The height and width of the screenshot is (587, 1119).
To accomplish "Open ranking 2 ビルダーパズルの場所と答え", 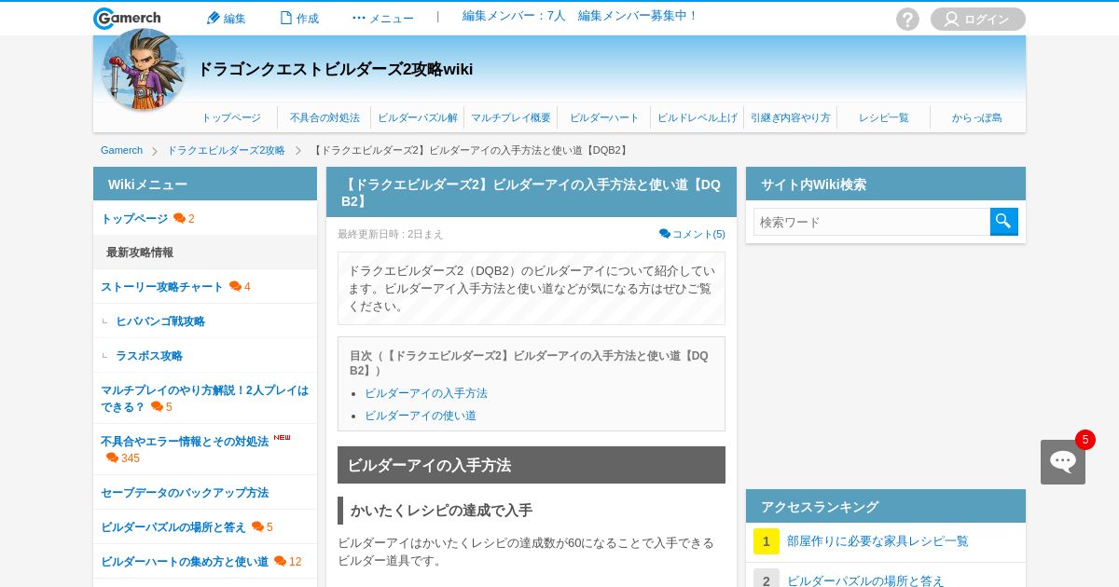I will tap(865, 581).
